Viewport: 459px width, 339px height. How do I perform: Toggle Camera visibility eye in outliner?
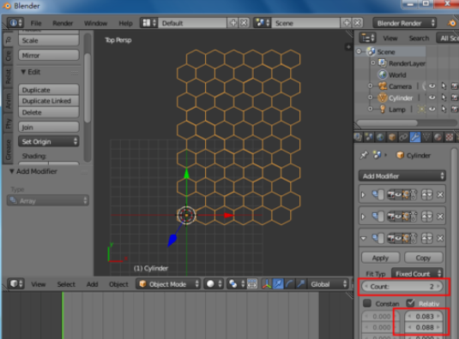432,86
